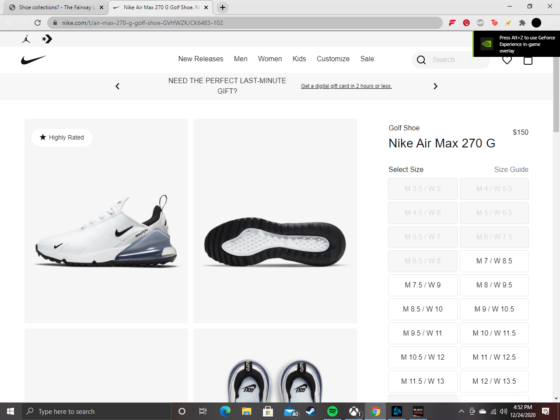Open Spotify from the taskbar
This screenshot has height=420, width=560.
[x=332, y=411]
